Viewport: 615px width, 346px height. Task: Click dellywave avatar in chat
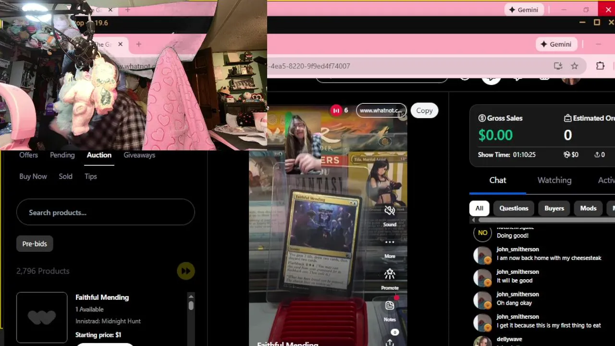pos(482,341)
